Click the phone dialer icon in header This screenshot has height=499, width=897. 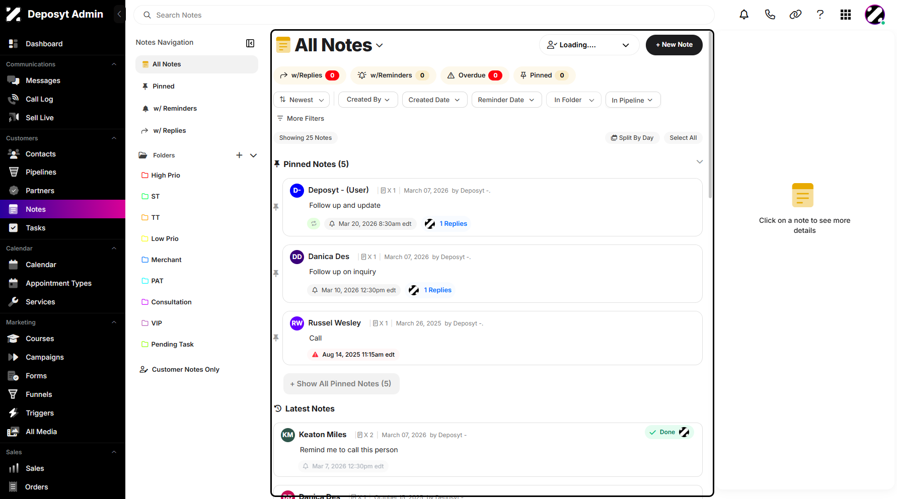[x=770, y=15]
